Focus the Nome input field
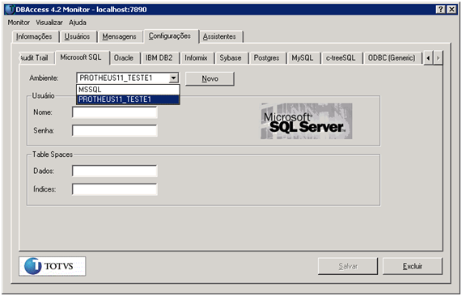The width and height of the screenshot is (462, 296). pos(115,112)
